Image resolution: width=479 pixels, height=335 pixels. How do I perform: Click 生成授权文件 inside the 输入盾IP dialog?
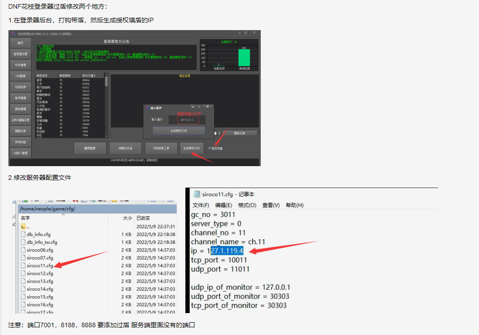click(179, 131)
